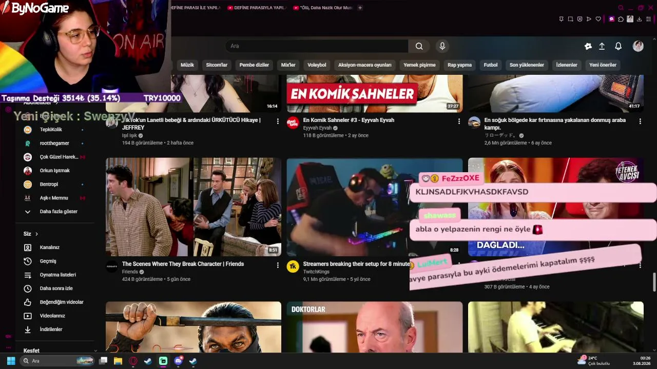Open the YouTube upload/create icon

[x=602, y=46]
